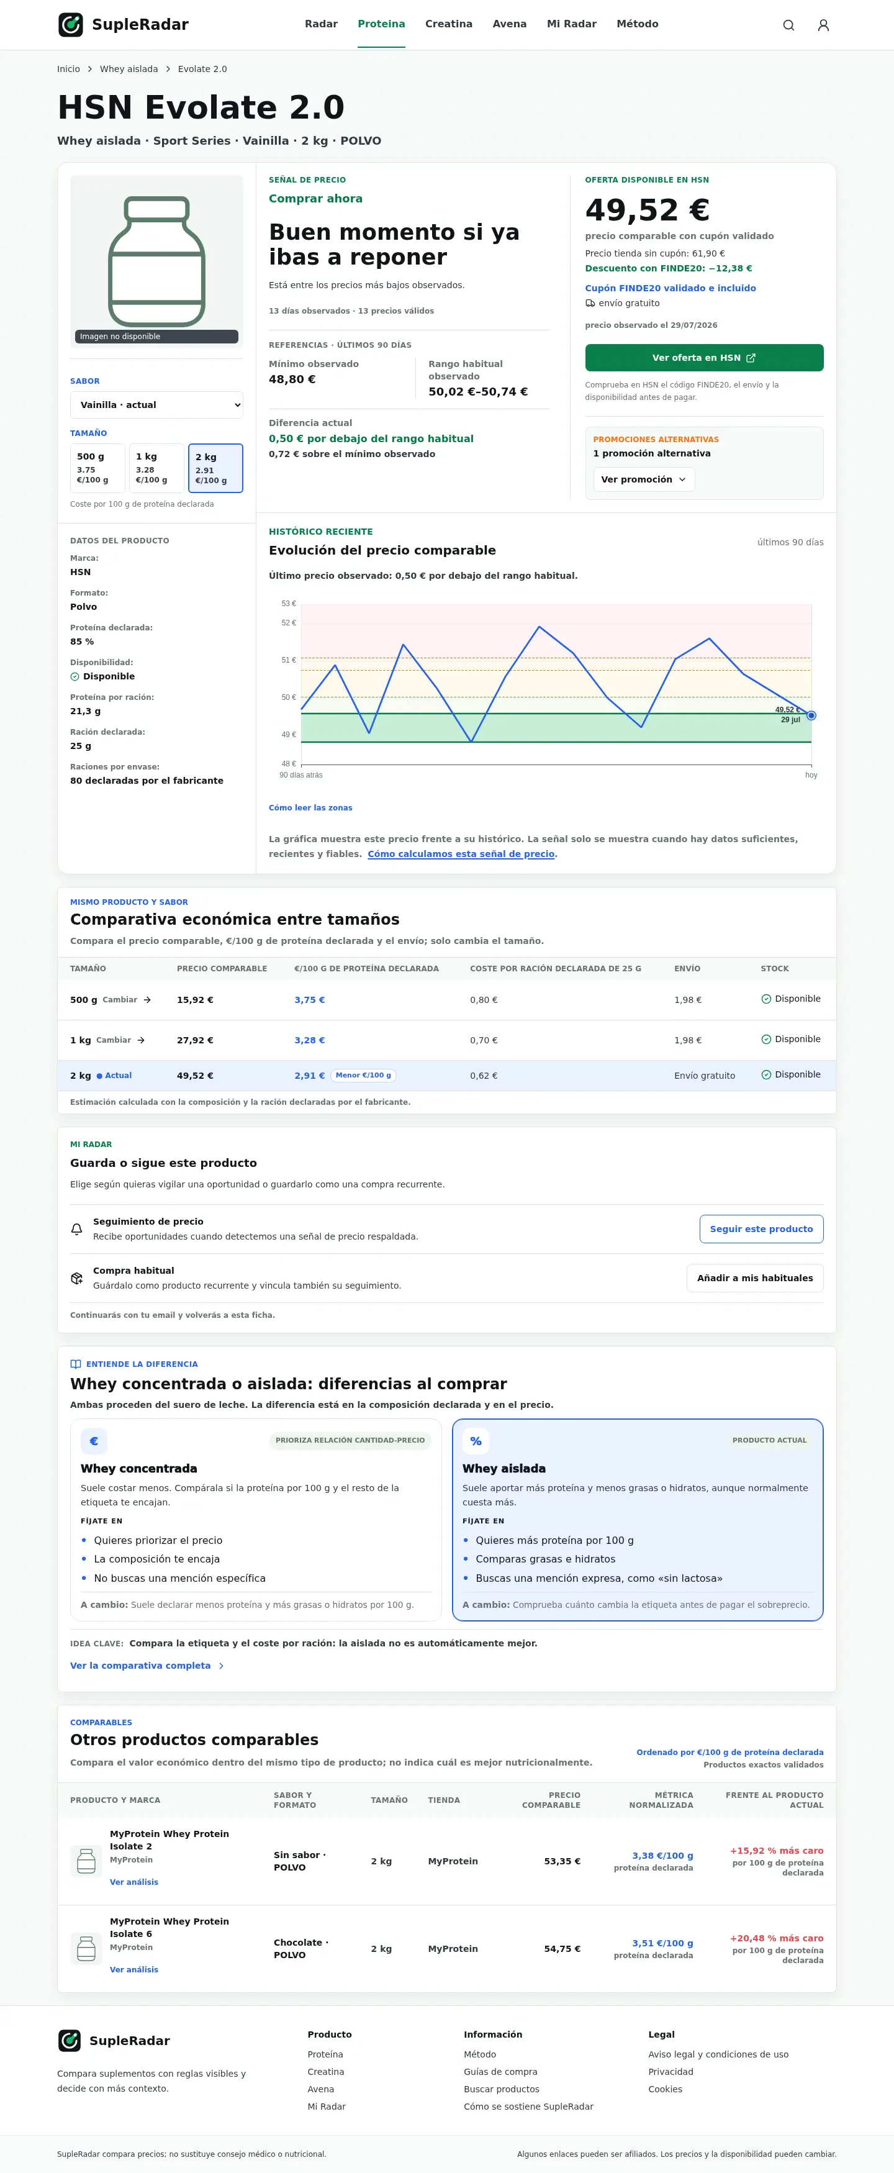Viewport: 894px width, 2173px height.
Task: Click the Cambiar link in 500 g row
Action: click(x=120, y=1000)
